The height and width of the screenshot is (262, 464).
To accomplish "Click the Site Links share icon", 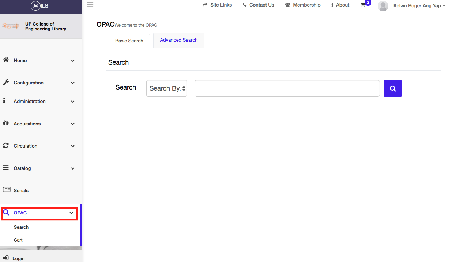I will [205, 5].
